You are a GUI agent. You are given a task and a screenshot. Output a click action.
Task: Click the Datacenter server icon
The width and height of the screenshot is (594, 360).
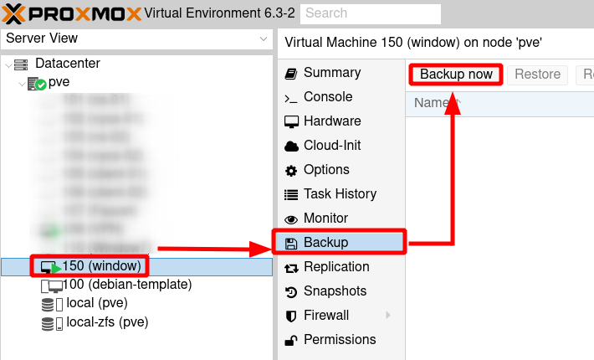21,64
